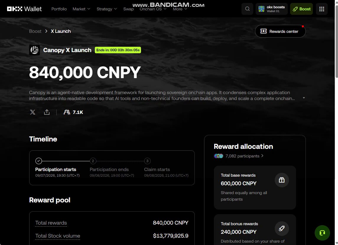Screen dimensions: 338x245
Task: Click the 840,000 CNPY headline
Action: pos(85,72)
